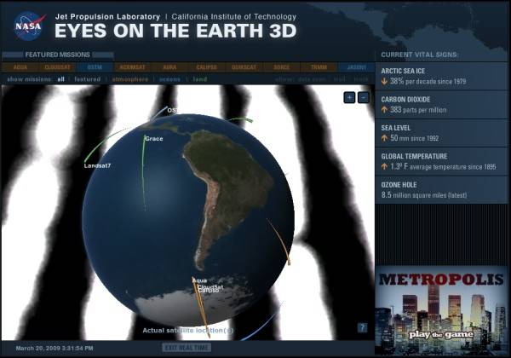
Task: Select the Landsat7 satellite label
Action: (x=97, y=165)
